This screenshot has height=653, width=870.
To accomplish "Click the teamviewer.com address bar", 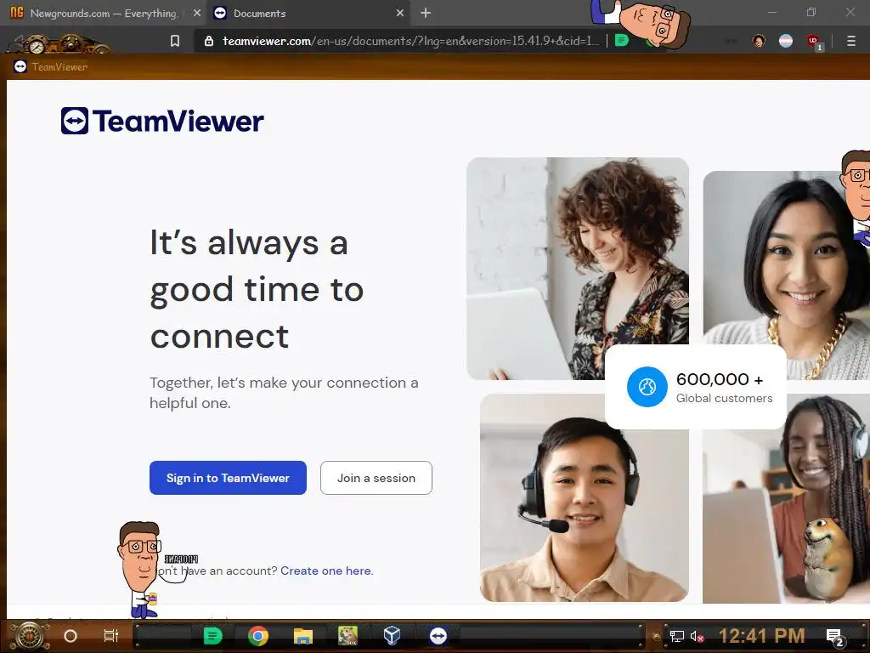I will click(x=410, y=41).
